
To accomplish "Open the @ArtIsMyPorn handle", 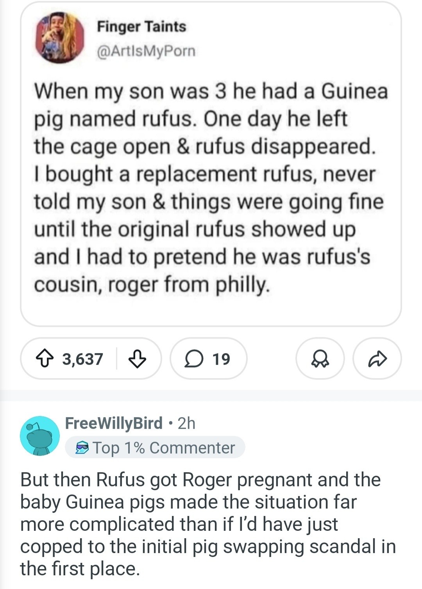I will 146,51.
